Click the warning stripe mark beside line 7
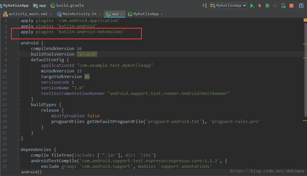The height and width of the screenshot is (176, 307). click(x=305, y=58)
